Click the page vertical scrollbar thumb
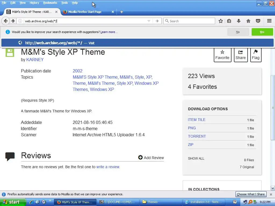Screen dimensions: 275x206 (x=273, y=108)
